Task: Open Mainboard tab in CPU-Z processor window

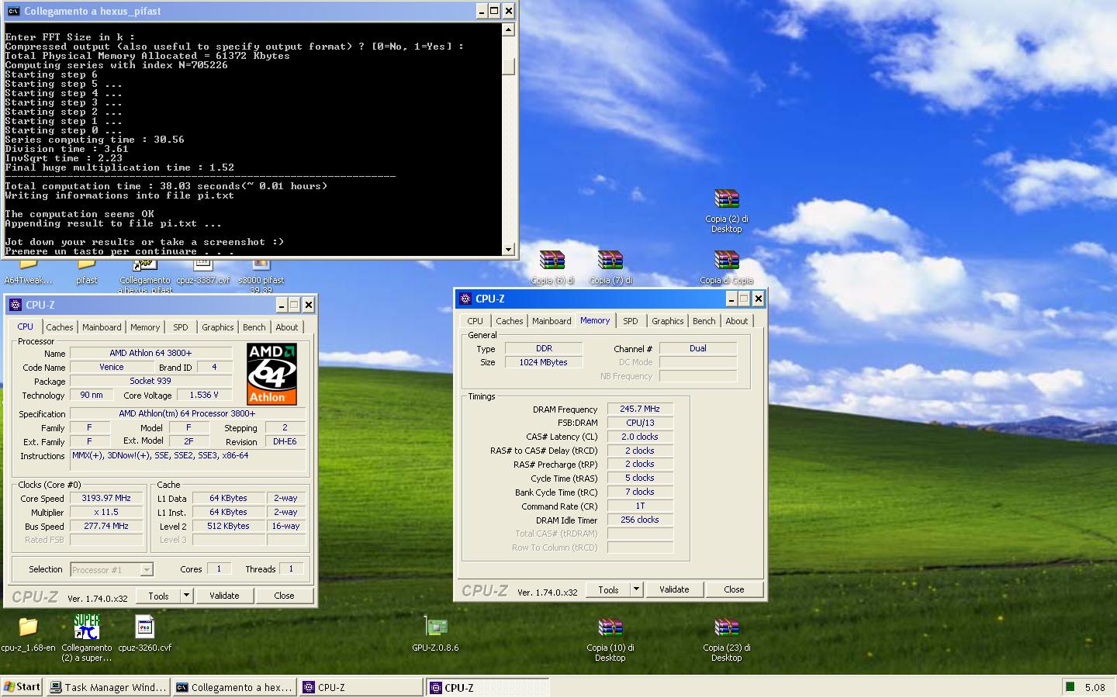Action: pos(102,327)
